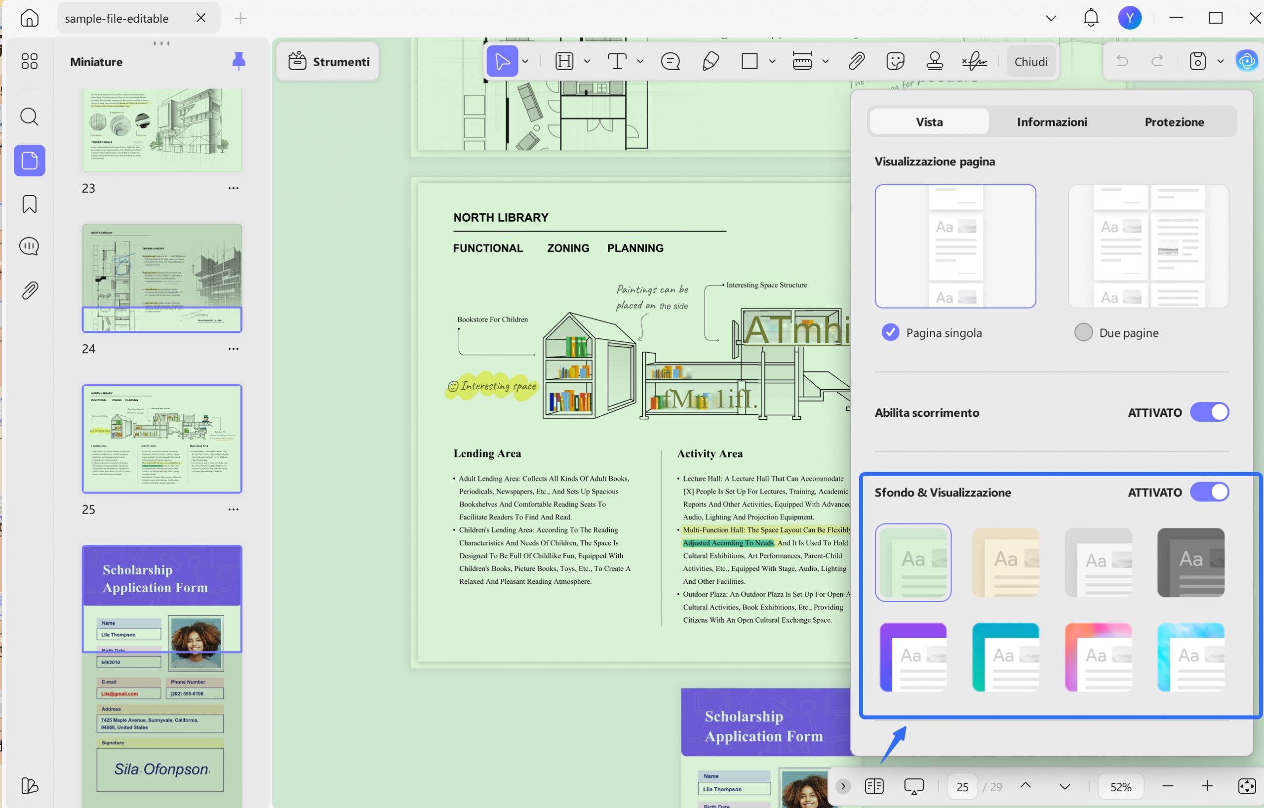The width and height of the screenshot is (1264, 808).
Task: Open page 23 thumbnail
Action: click(161, 130)
